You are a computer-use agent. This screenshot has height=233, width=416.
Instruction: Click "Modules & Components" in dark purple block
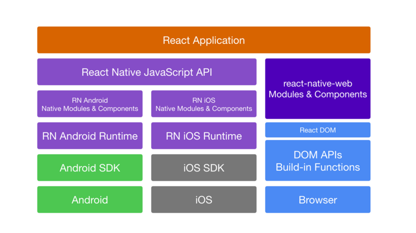pyautogui.click(x=317, y=94)
